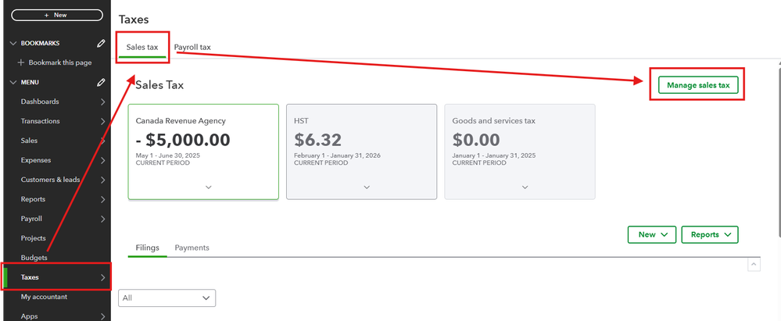This screenshot has width=781, height=321.
Task: Open the Payroll submenu arrow
Action: tap(103, 219)
